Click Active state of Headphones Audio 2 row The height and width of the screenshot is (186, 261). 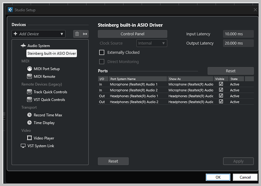click(x=235, y=102)
